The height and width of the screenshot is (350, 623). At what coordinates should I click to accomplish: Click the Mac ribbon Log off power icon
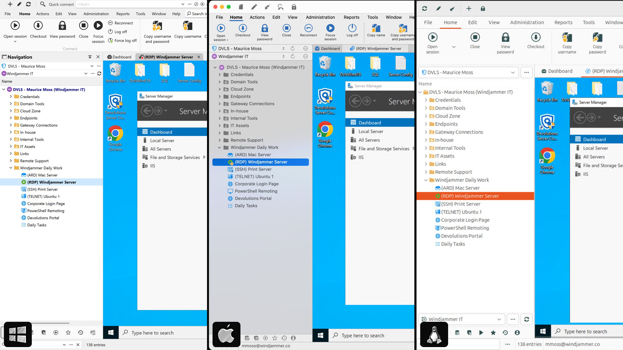(x=352, y=28)
